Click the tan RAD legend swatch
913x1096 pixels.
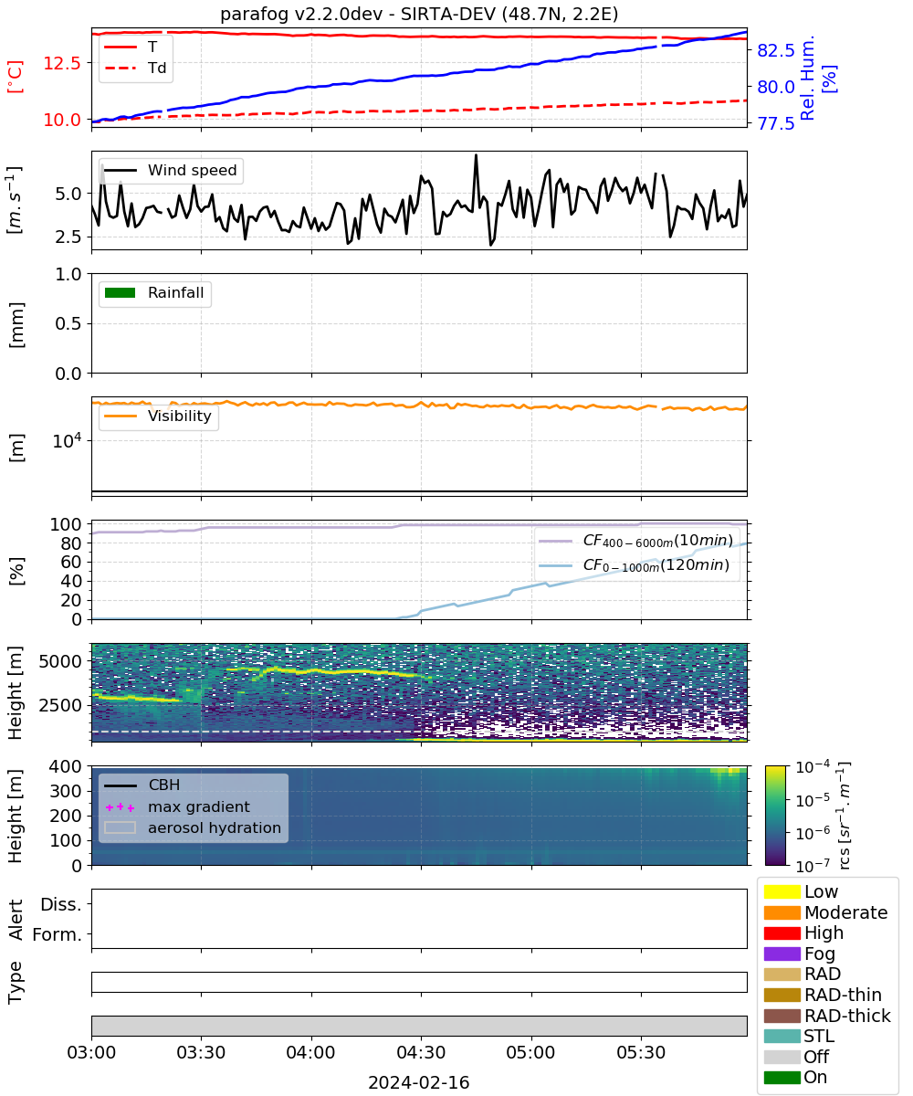pyautogui.click(x=782, y=974)
